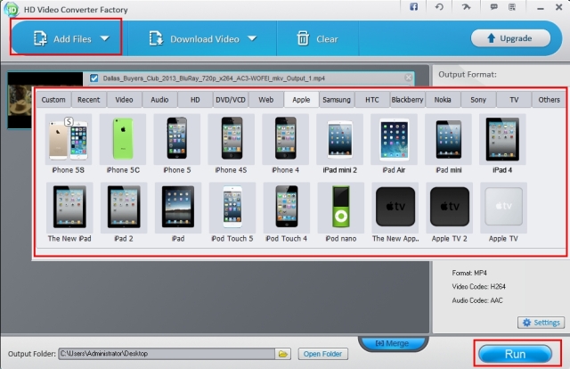Pick the iPhone 5 output profile
The width and height of the screenshot is (570, 369).
click(177, 139)
